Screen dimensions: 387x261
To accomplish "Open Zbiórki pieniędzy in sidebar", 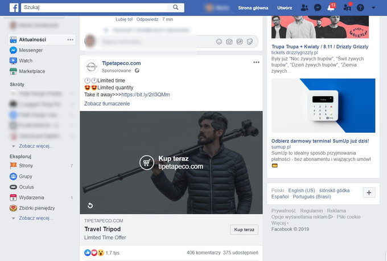I will [37, 208].
